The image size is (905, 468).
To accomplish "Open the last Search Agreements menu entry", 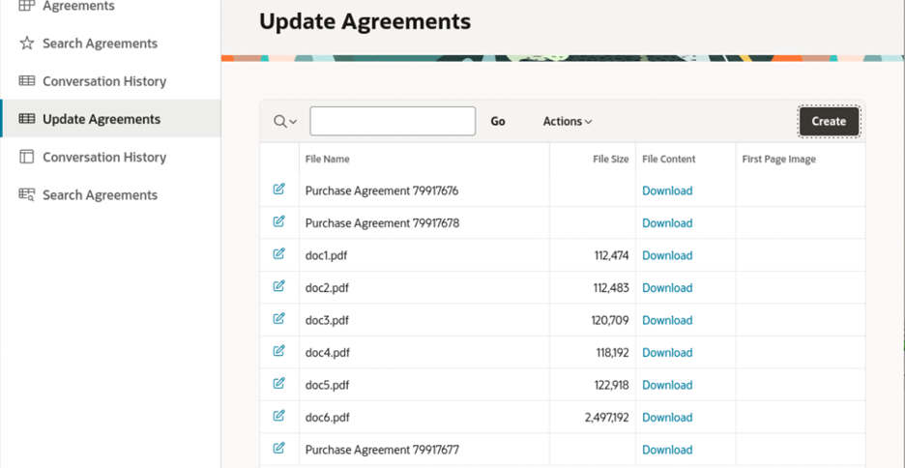I will click(x=100, y=194).
